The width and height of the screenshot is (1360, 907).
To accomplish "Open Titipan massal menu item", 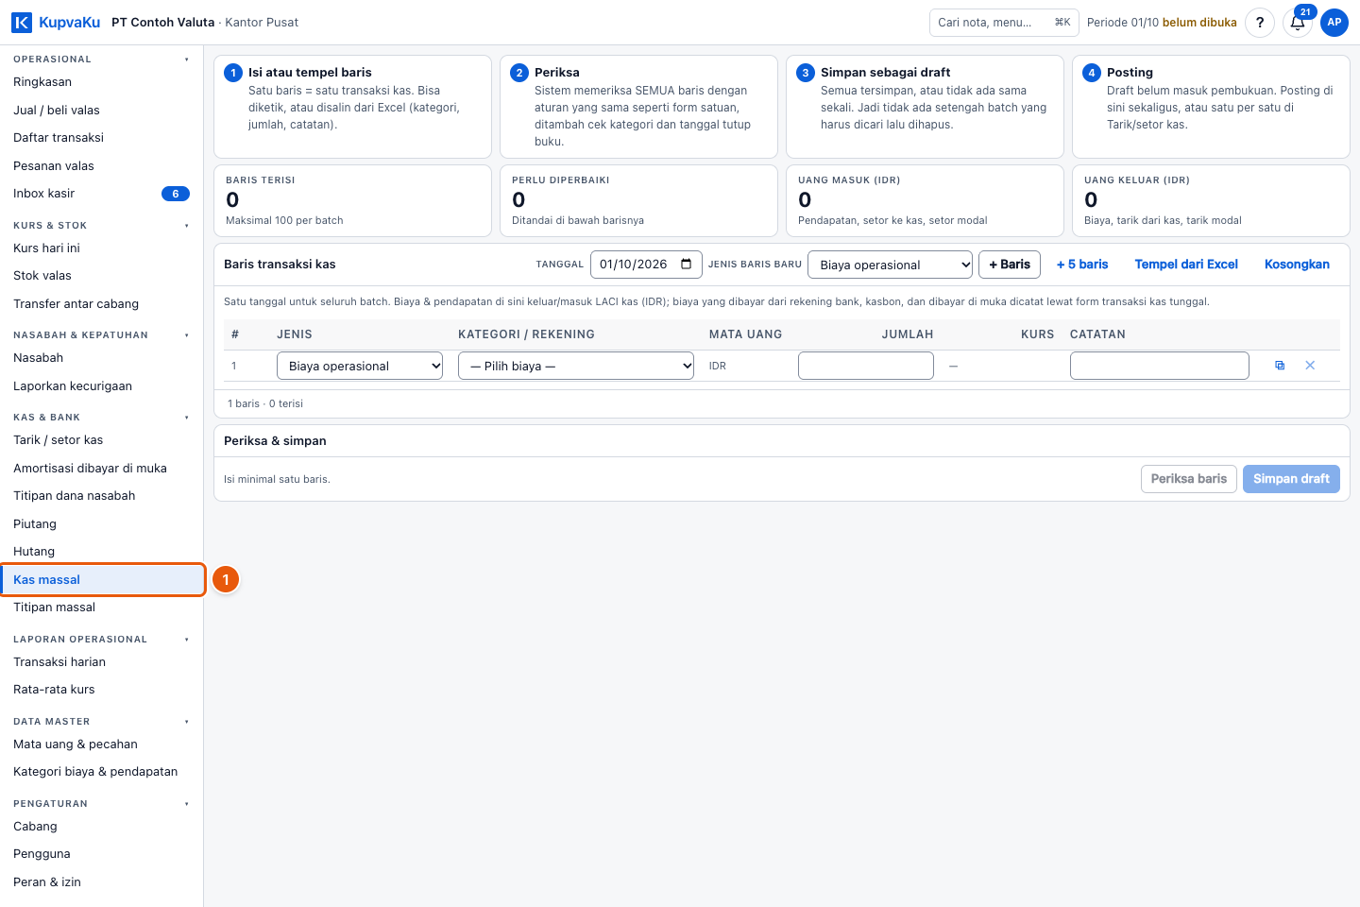I will (102, 607).
